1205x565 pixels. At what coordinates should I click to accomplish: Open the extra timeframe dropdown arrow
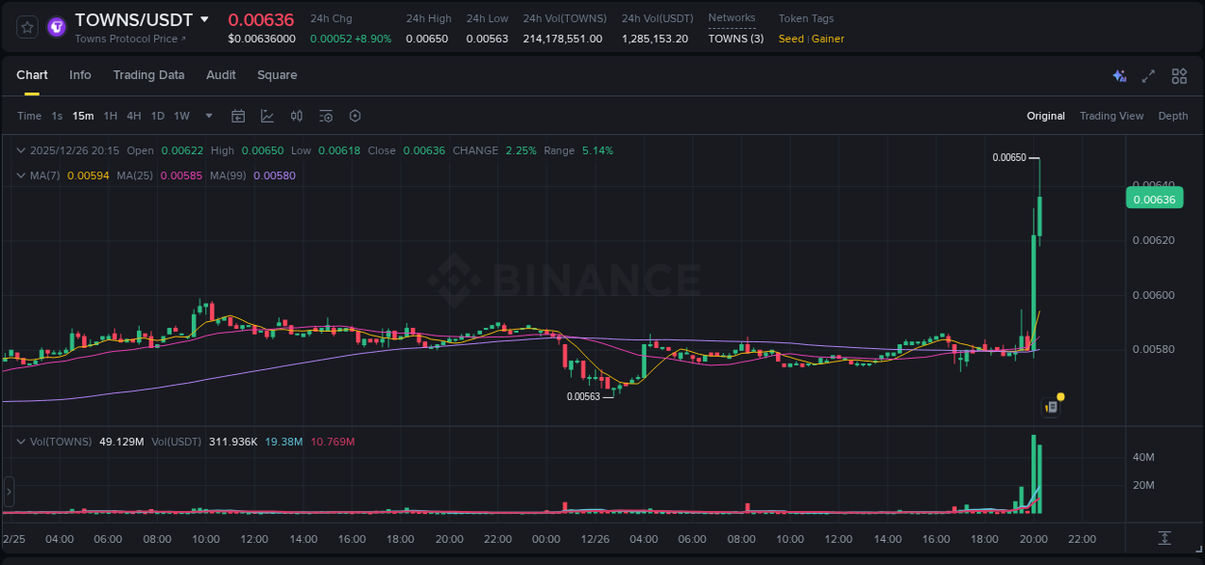(207, 116)
